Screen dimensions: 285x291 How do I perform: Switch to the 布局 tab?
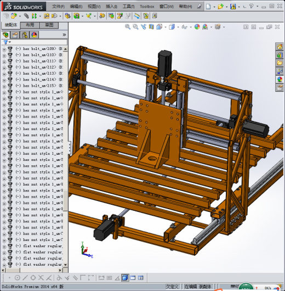point(30,25)
